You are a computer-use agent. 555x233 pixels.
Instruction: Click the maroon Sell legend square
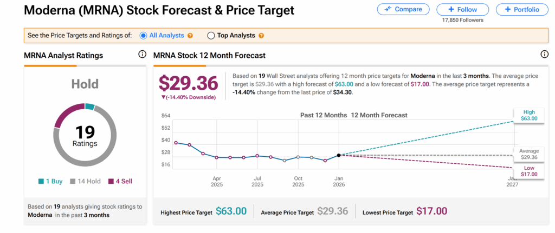[x=111, y=182]
